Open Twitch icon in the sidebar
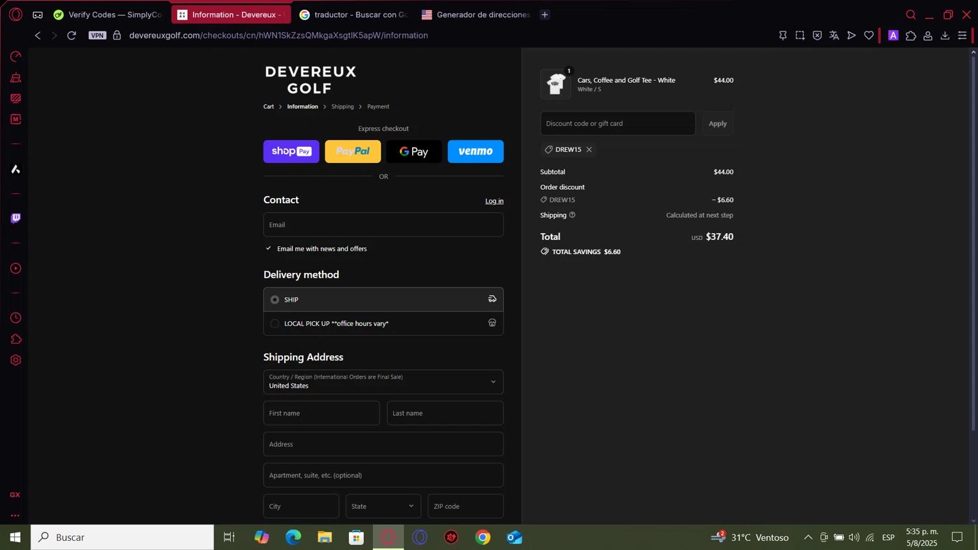 pyautogui.click(x=16, y=218)
